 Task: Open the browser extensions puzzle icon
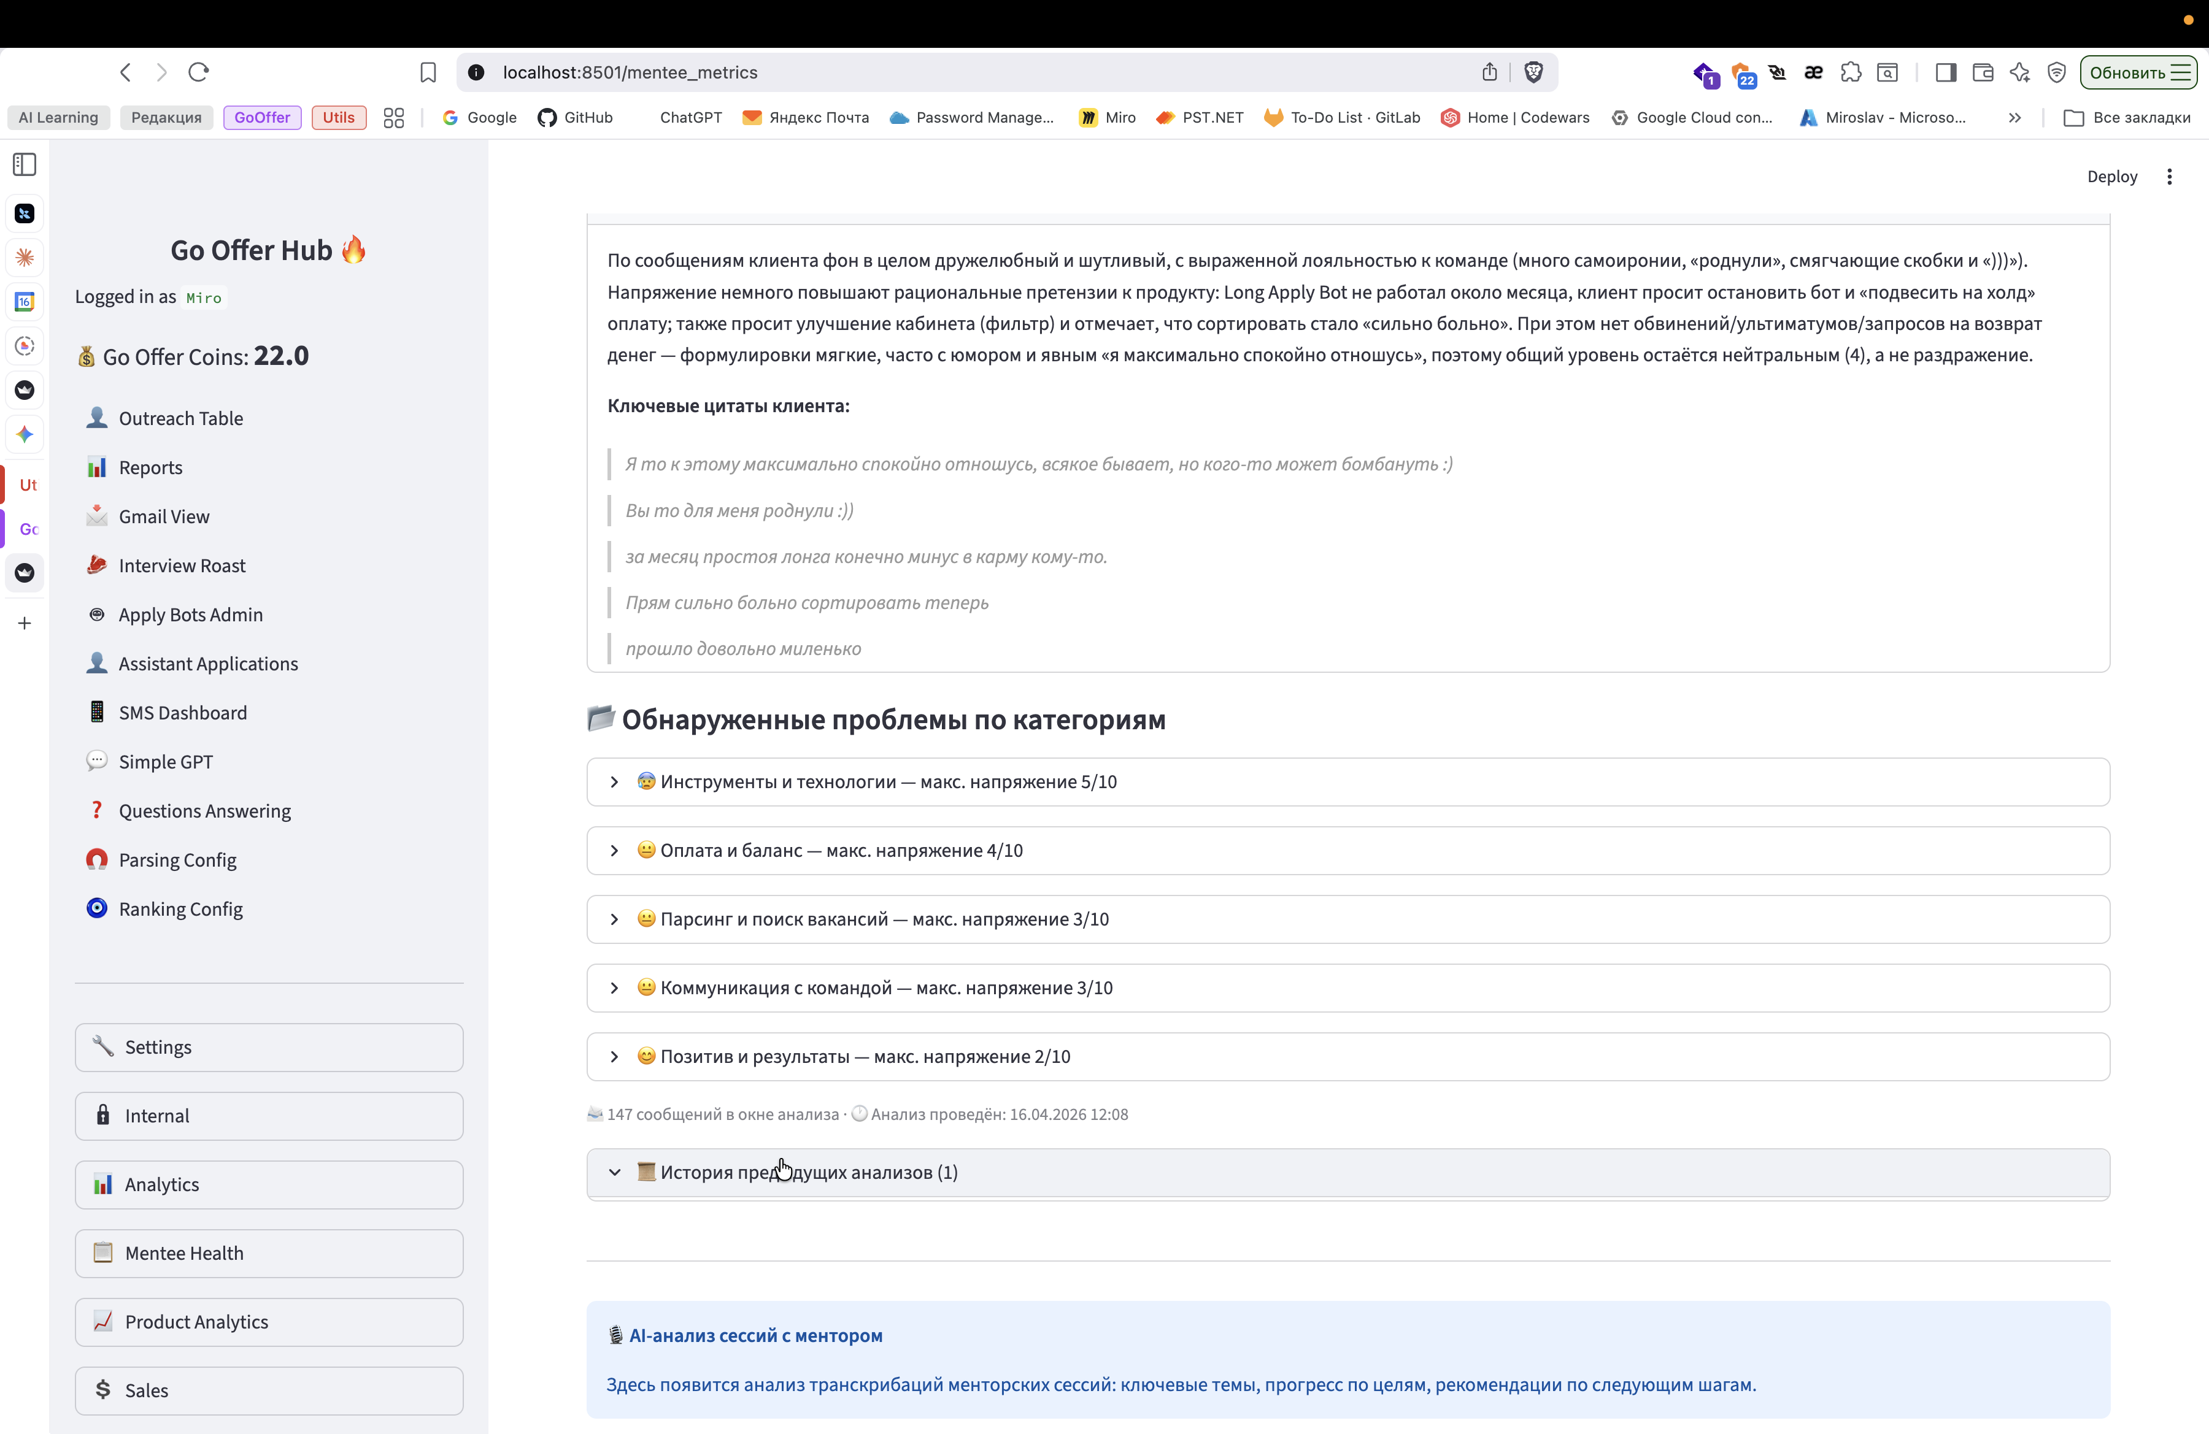[x=1851, y=72]
